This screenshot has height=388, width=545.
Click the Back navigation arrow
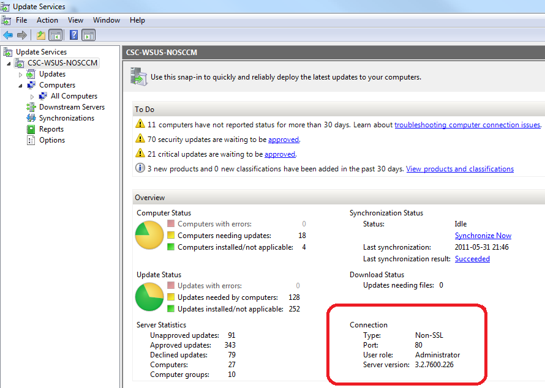[x=7, y=35]
